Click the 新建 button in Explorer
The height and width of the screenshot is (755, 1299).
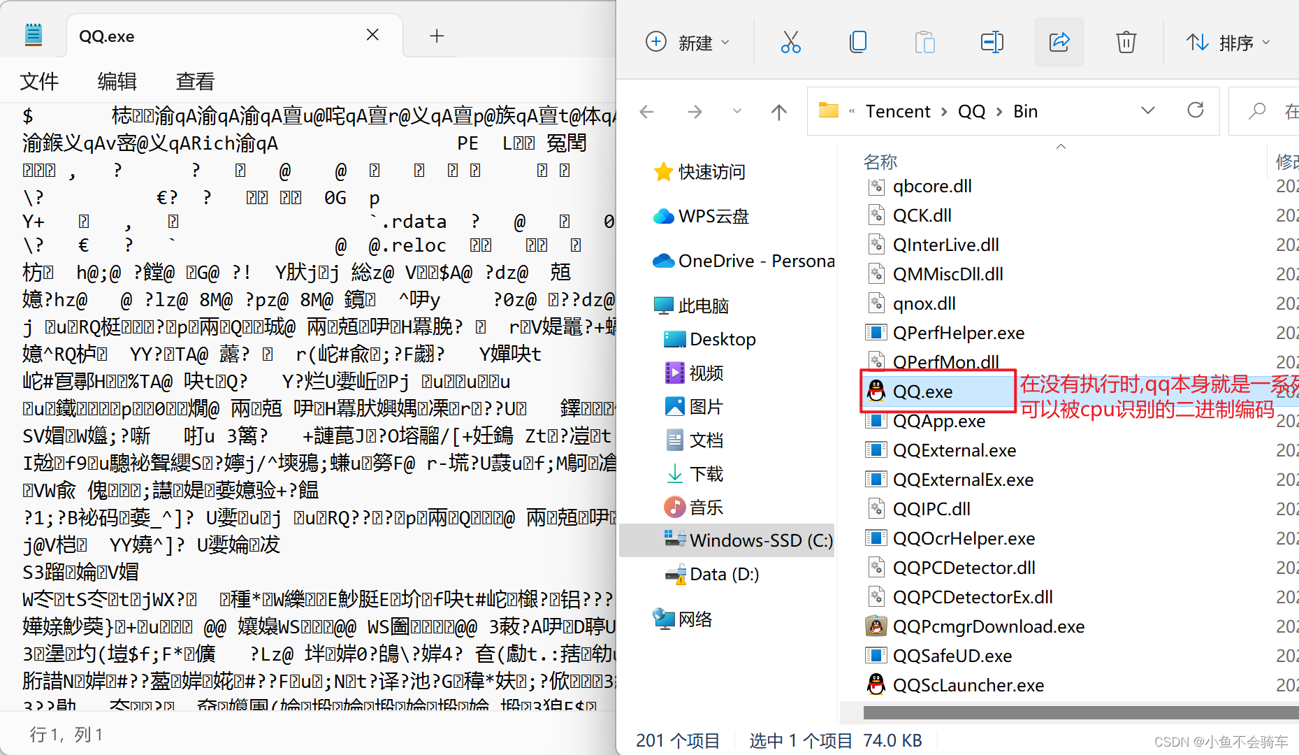[687, 43]
